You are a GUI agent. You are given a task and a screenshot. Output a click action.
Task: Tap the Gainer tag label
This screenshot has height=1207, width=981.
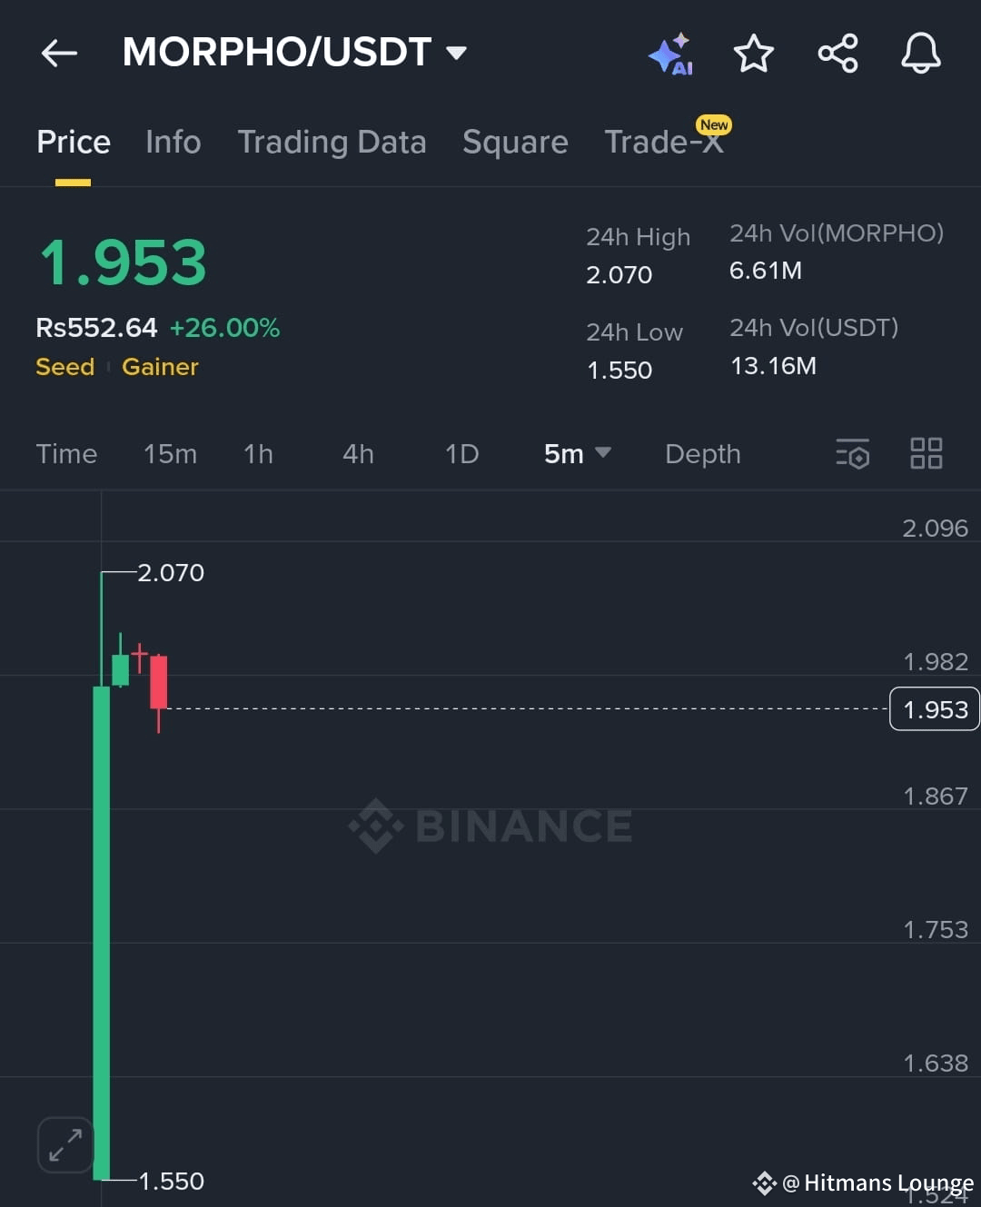(x=160, y=367)
